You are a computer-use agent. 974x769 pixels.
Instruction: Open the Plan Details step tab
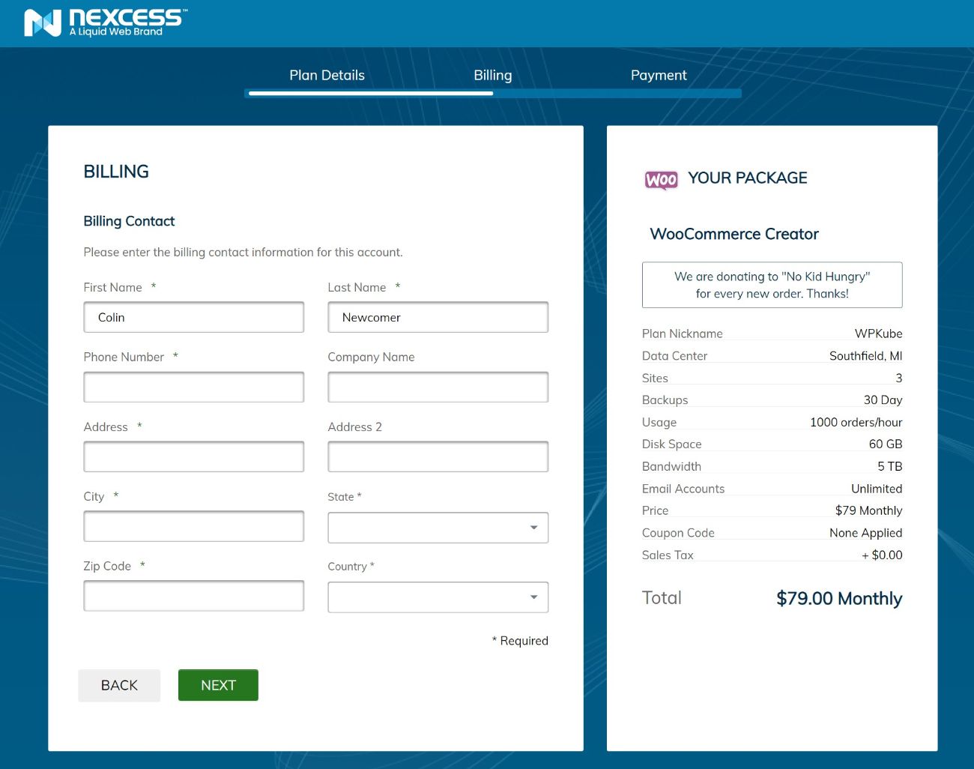pos(327,75)
